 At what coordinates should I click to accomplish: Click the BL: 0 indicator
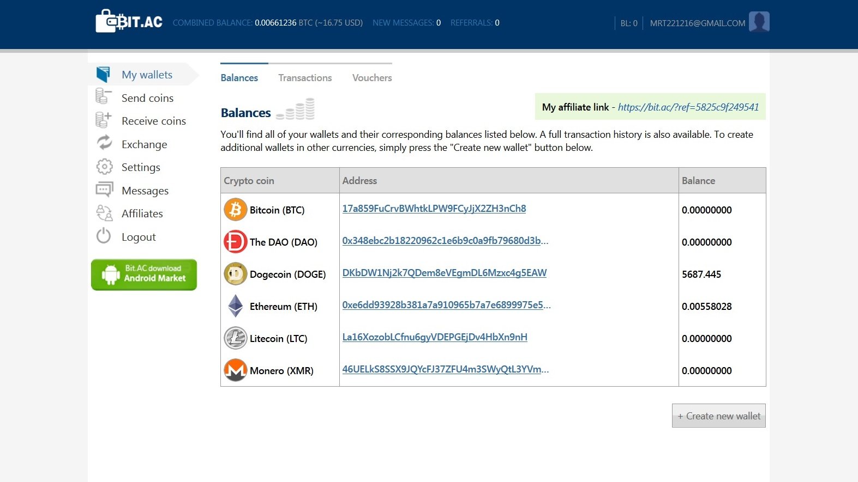(629, 23)
